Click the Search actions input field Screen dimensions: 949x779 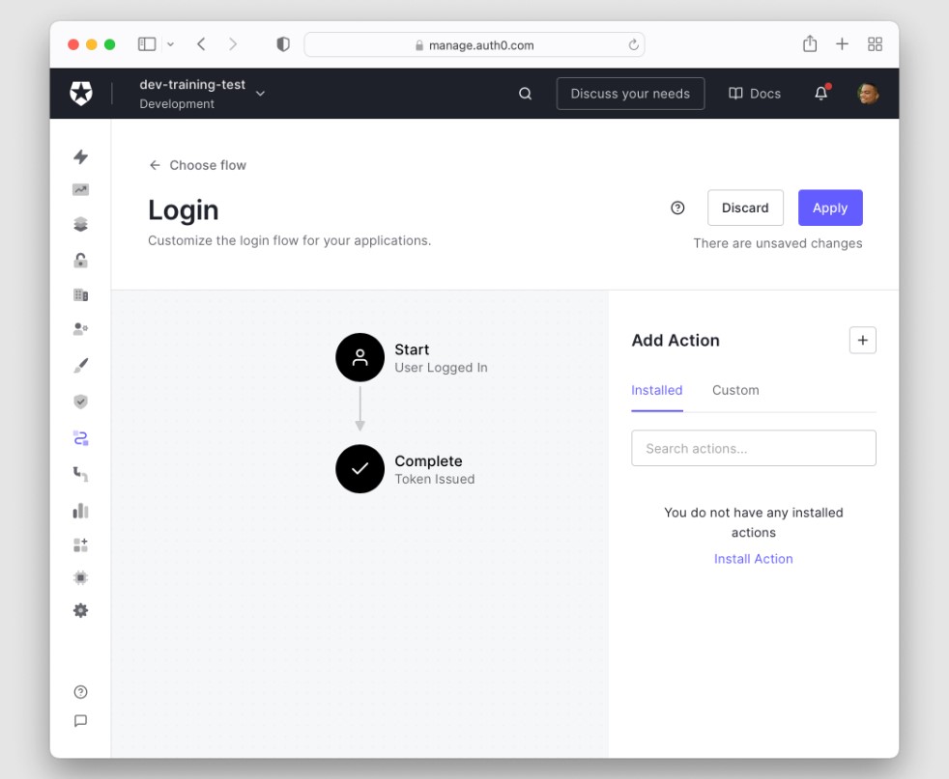(x=754, y=448)
